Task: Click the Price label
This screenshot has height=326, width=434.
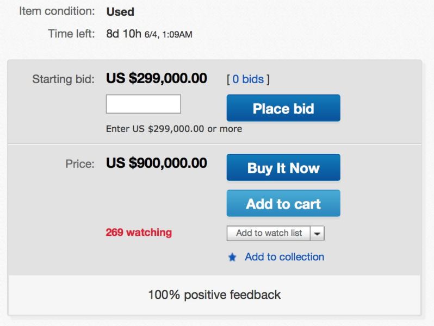Action: 79,164
